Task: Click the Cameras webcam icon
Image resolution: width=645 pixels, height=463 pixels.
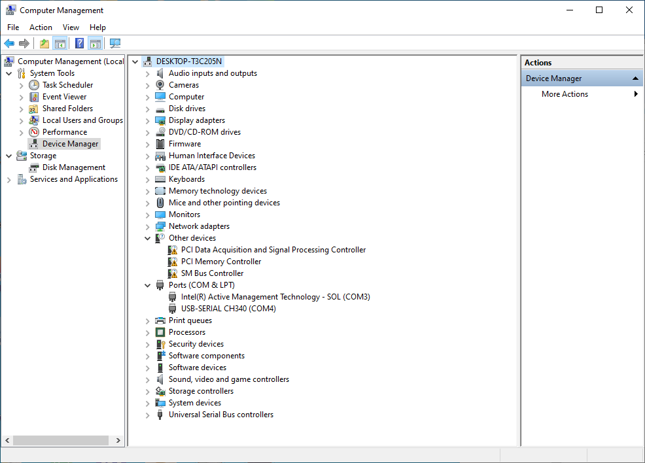Action: [x=160, y=85]
